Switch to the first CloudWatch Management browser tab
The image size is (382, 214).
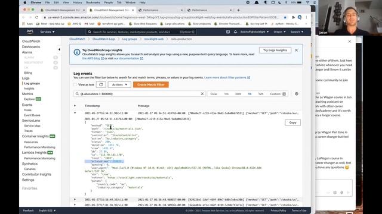point(62,10)
